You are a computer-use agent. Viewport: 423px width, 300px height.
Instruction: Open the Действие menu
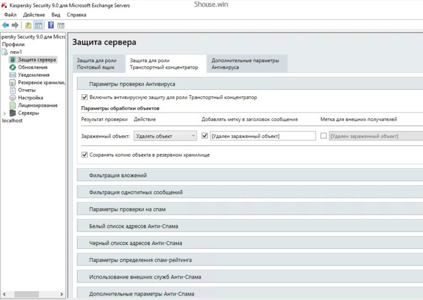[34, 15]
